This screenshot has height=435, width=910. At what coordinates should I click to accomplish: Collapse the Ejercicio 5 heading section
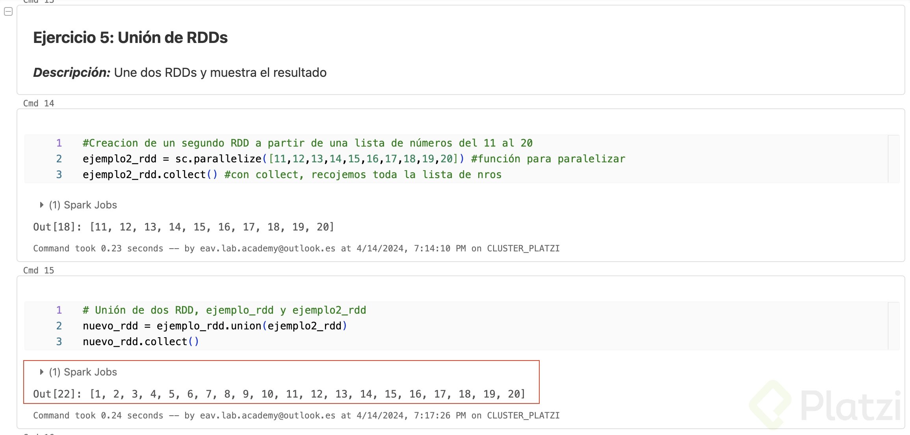pyautogui.click(x=8, y=12)
